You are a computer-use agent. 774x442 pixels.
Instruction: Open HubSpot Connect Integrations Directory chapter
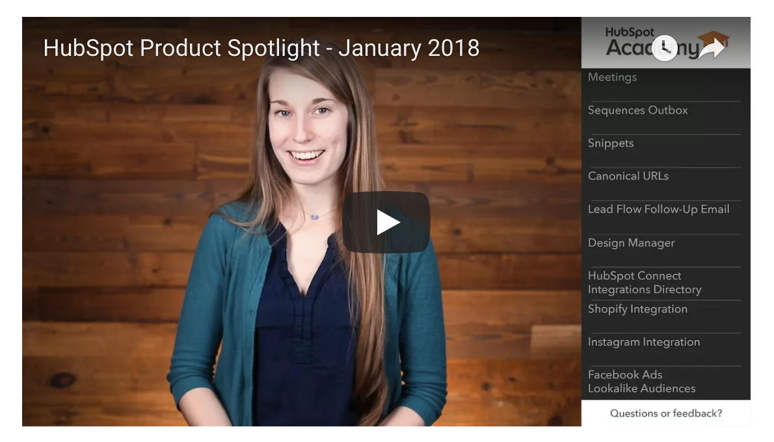tap(644, 283)
